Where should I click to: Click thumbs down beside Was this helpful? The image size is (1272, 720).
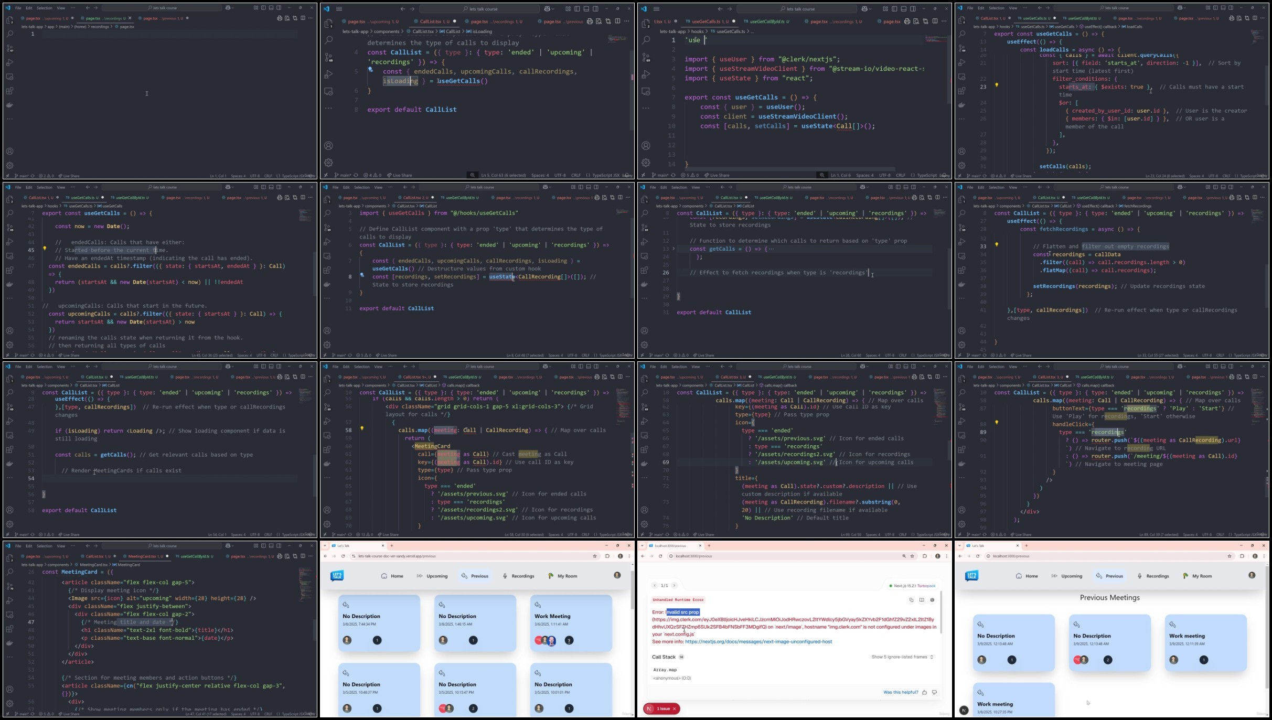pyautogui.click(x=934, y=692)
